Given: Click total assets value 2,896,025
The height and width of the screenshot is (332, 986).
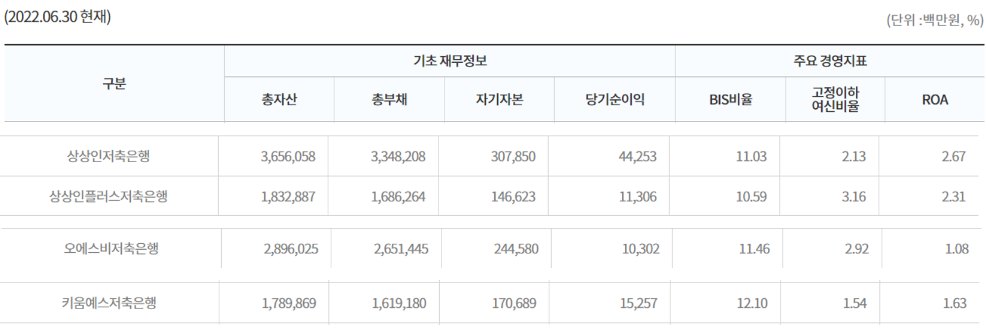Looking at the screenshot, I should click(x=291, y=249).
